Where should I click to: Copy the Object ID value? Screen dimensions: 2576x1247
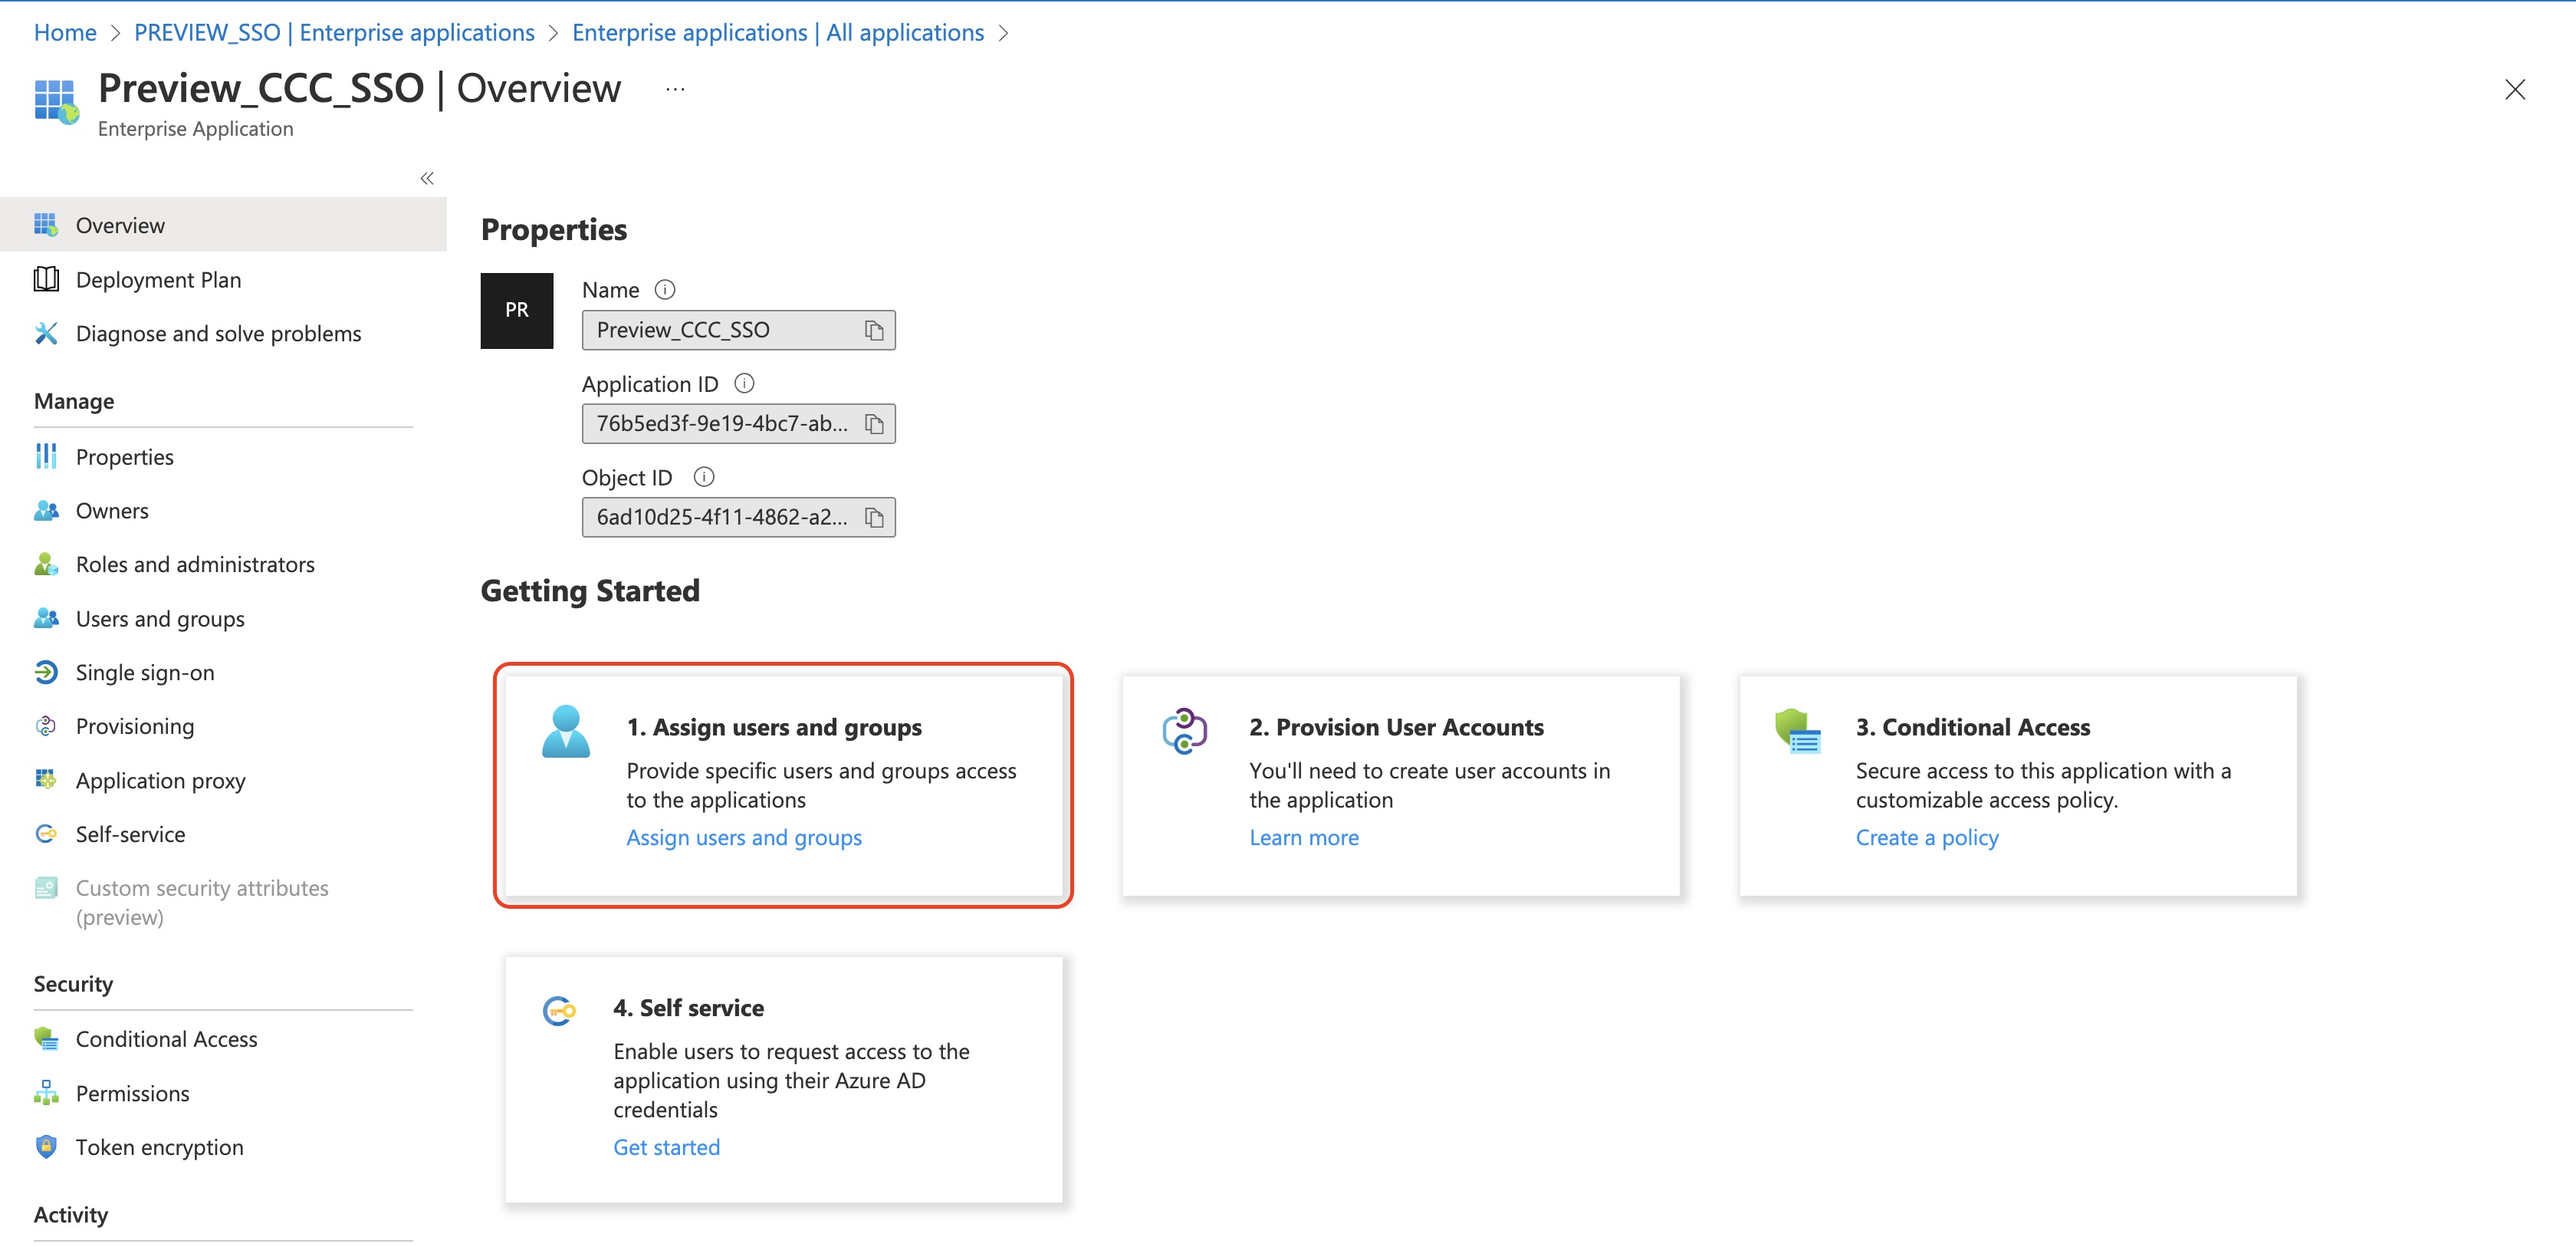873,518
